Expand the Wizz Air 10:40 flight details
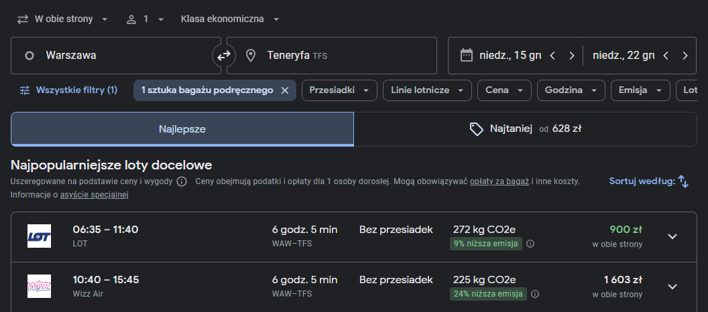The width and height of the screenshot is (708, 312). pos(672,287)
